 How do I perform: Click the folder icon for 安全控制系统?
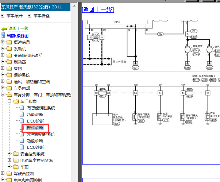(x=16, y=154)
